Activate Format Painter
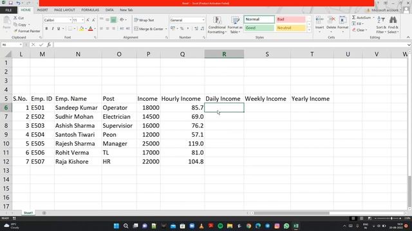 coord(27,31)
